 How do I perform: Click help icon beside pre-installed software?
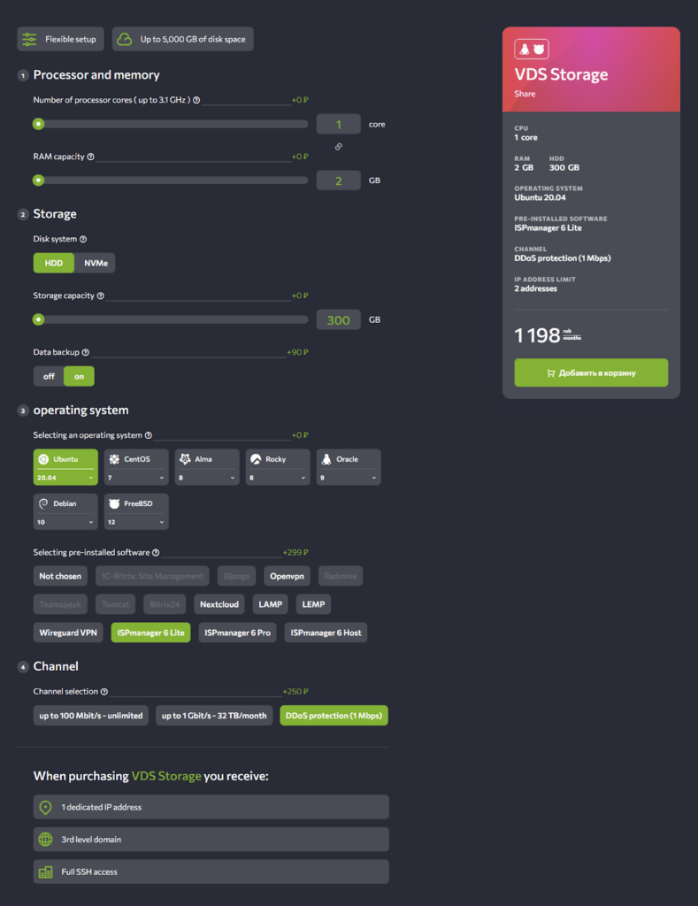(x=156, y=552)
